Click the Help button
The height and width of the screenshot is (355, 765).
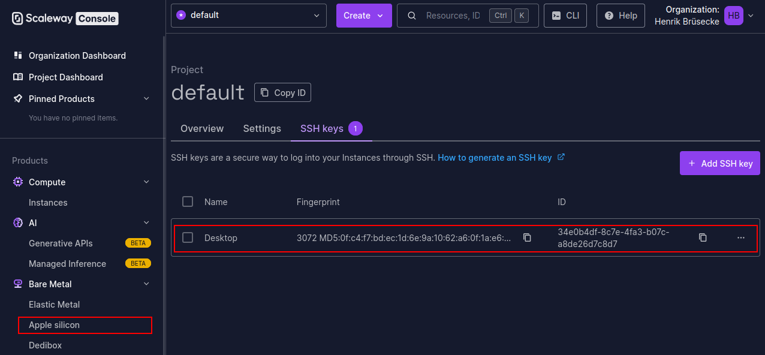621,16
